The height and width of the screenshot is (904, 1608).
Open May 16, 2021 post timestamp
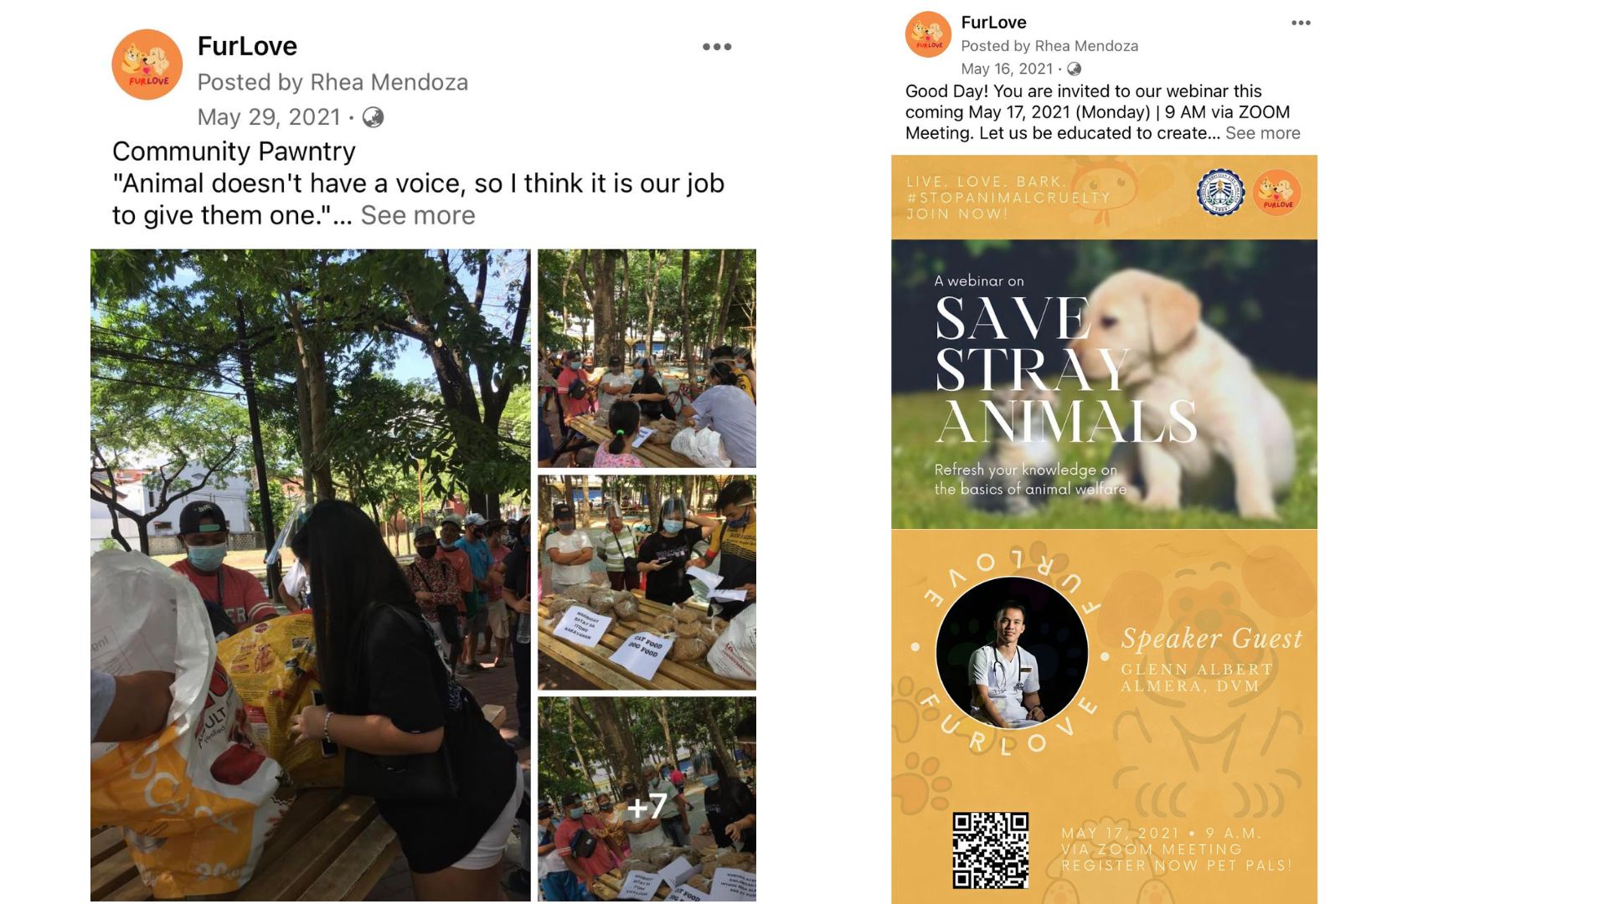(1007, 69)
